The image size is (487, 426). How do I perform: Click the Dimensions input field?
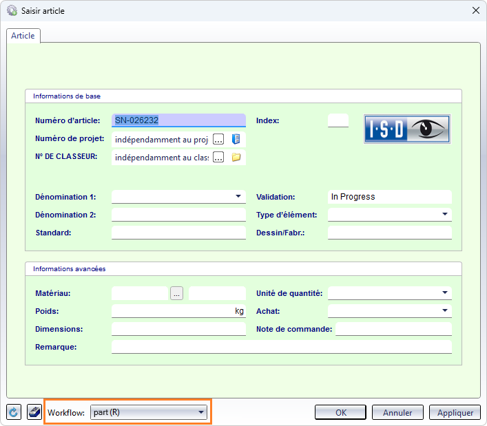178,329
